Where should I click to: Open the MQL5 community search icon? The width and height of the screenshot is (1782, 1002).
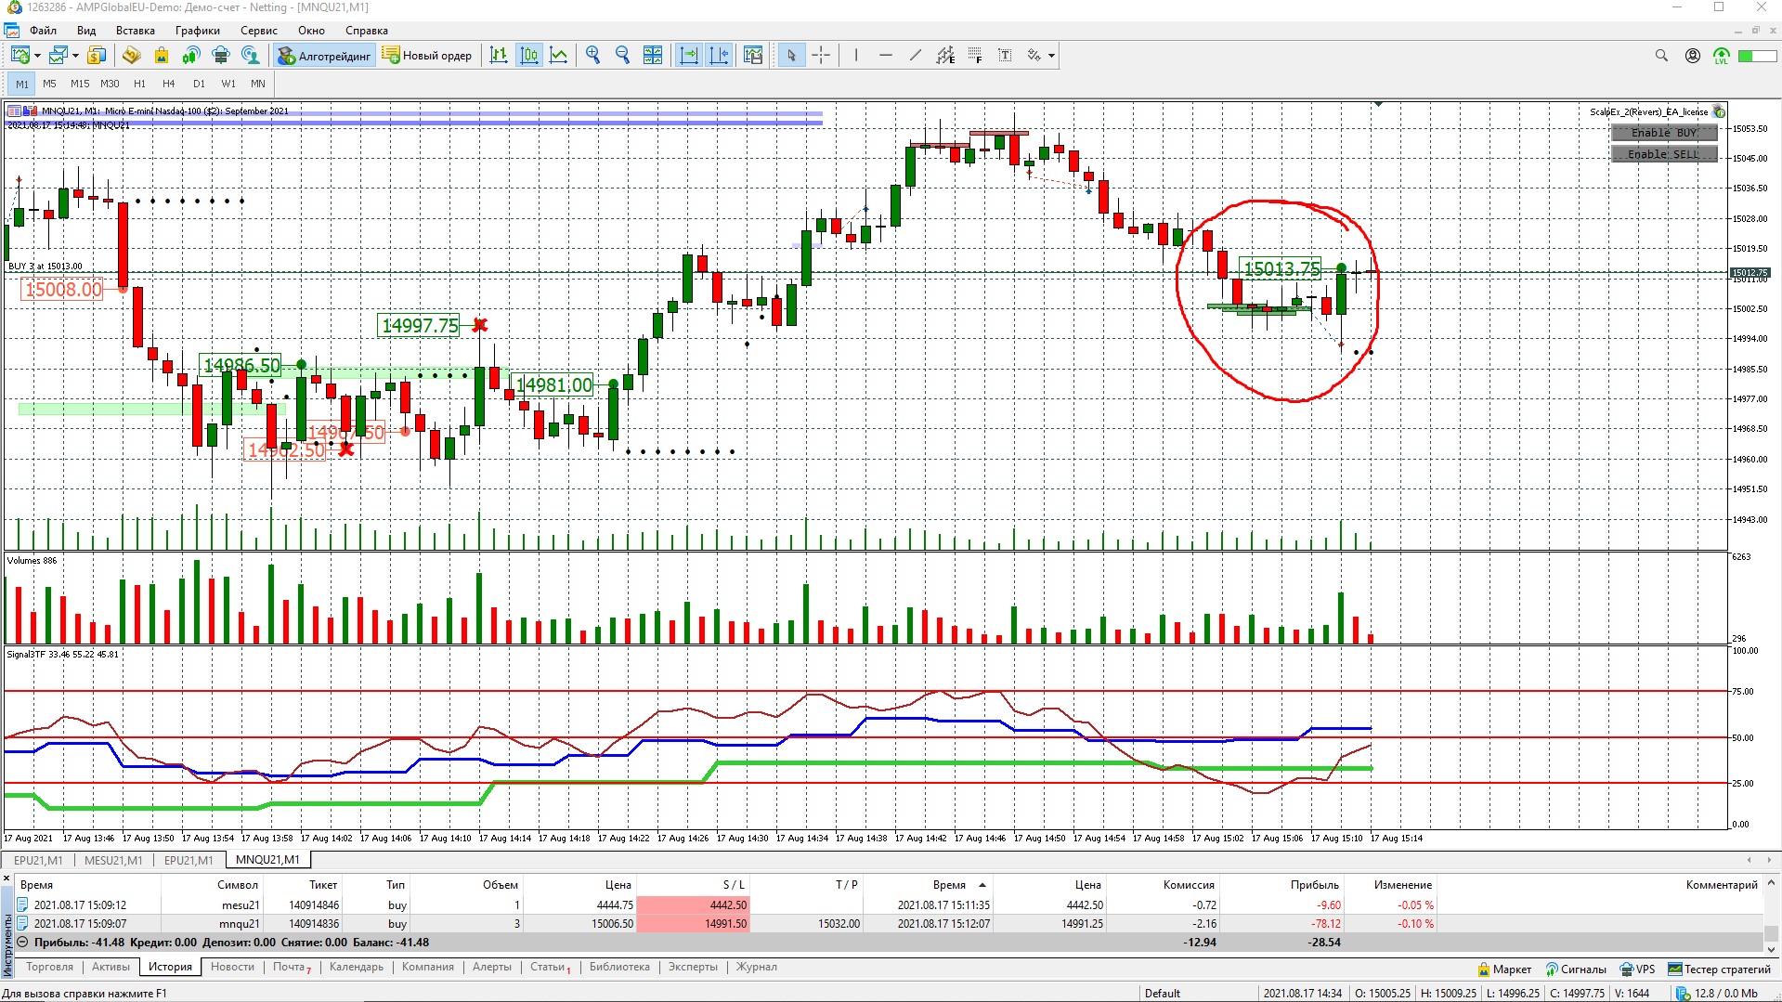(x=250, y=56)
